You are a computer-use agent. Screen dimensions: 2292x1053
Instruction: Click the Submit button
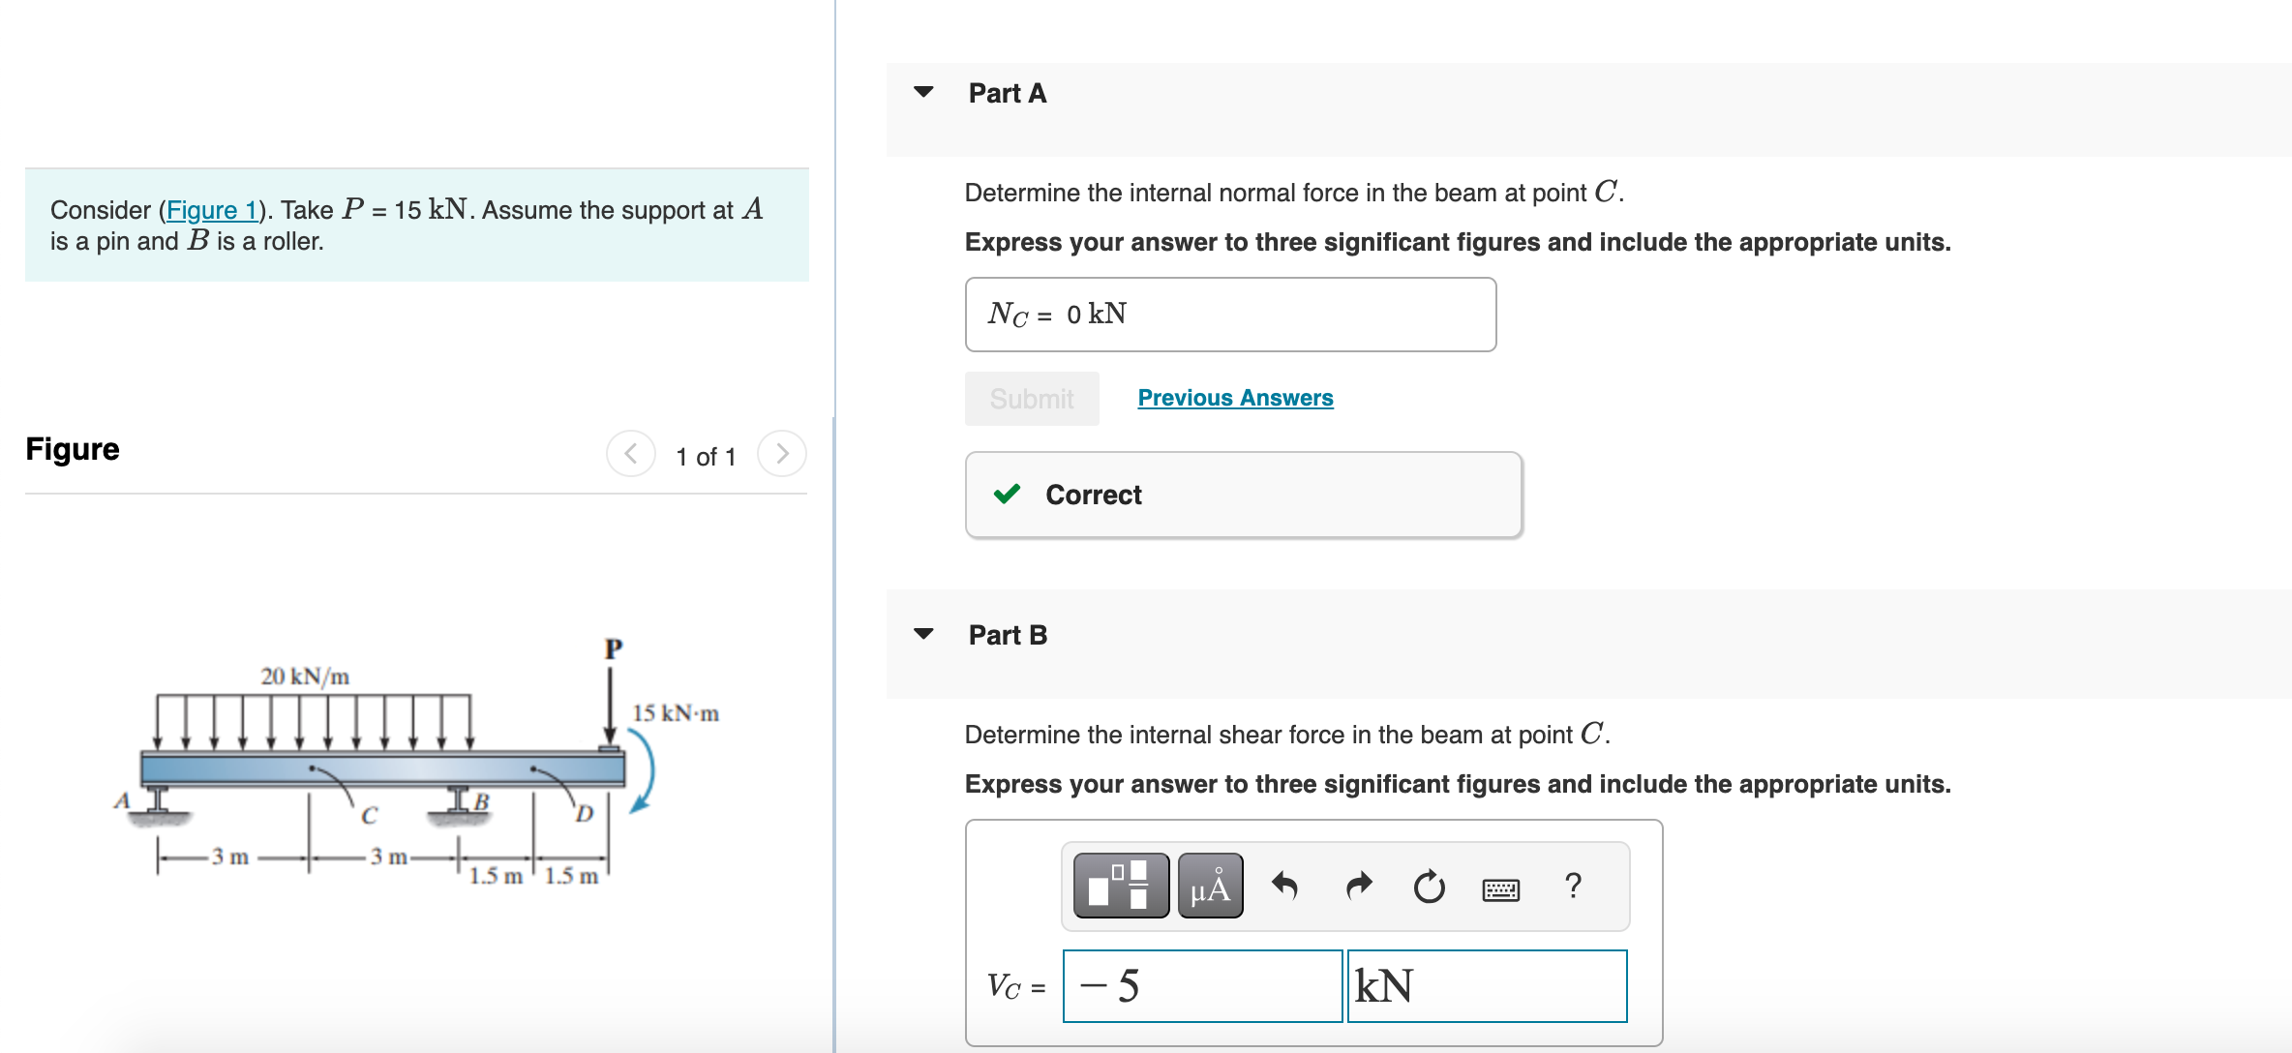click(x=1031, y=398)
